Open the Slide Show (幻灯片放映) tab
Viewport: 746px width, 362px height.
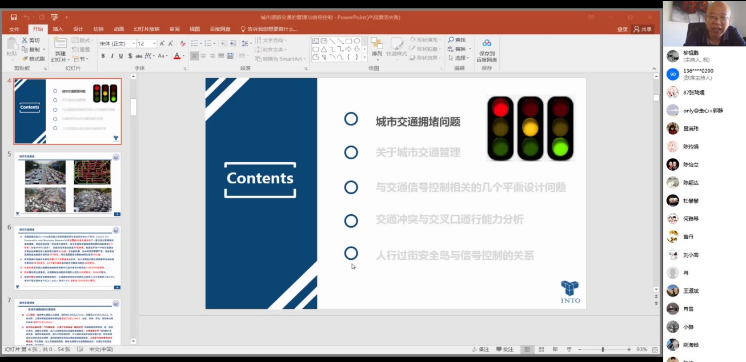[x=147, y=29]
